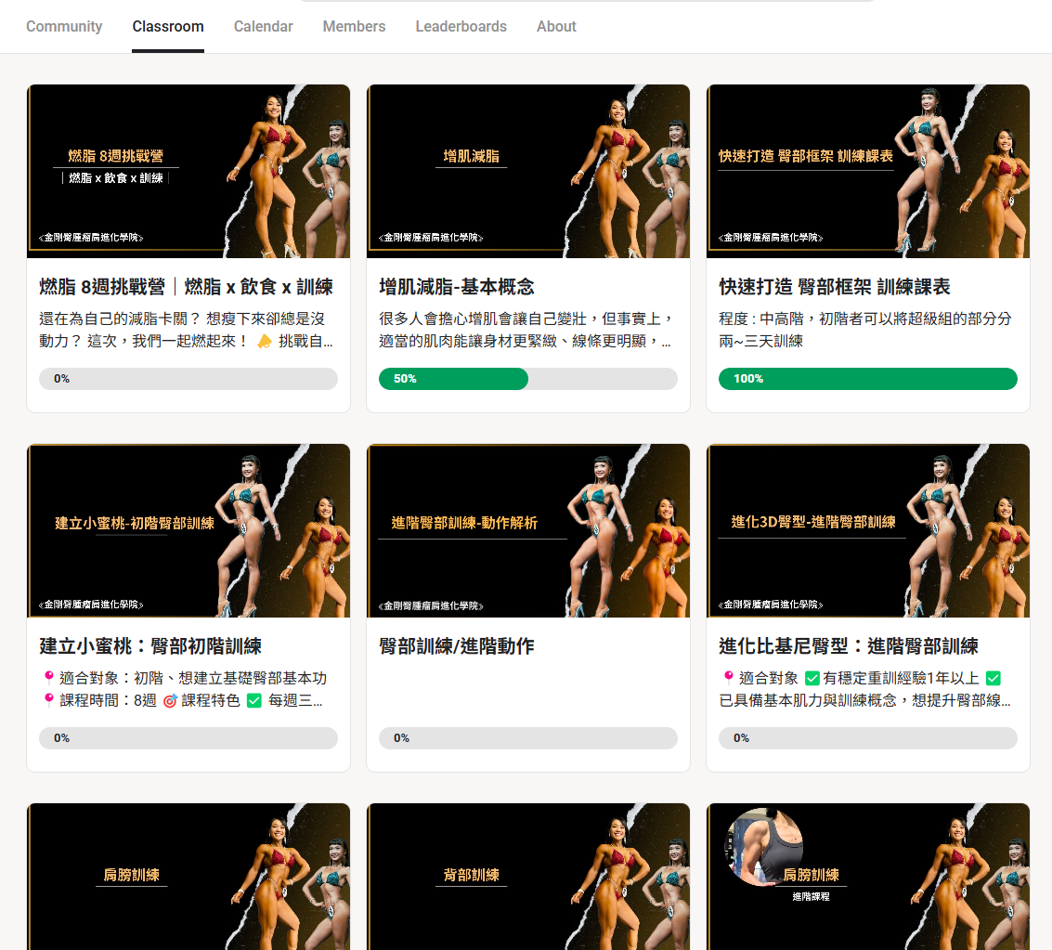Click 0% progress bar of 進化比基尼臀型
This screenshot has width=1052, height=950.
coord(868,738)
